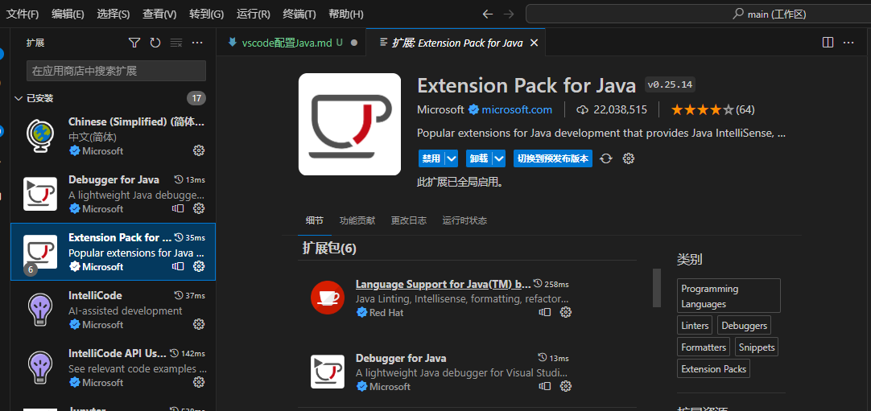
Task: Open the 终端(T) menu
Action: pos(299,14)
